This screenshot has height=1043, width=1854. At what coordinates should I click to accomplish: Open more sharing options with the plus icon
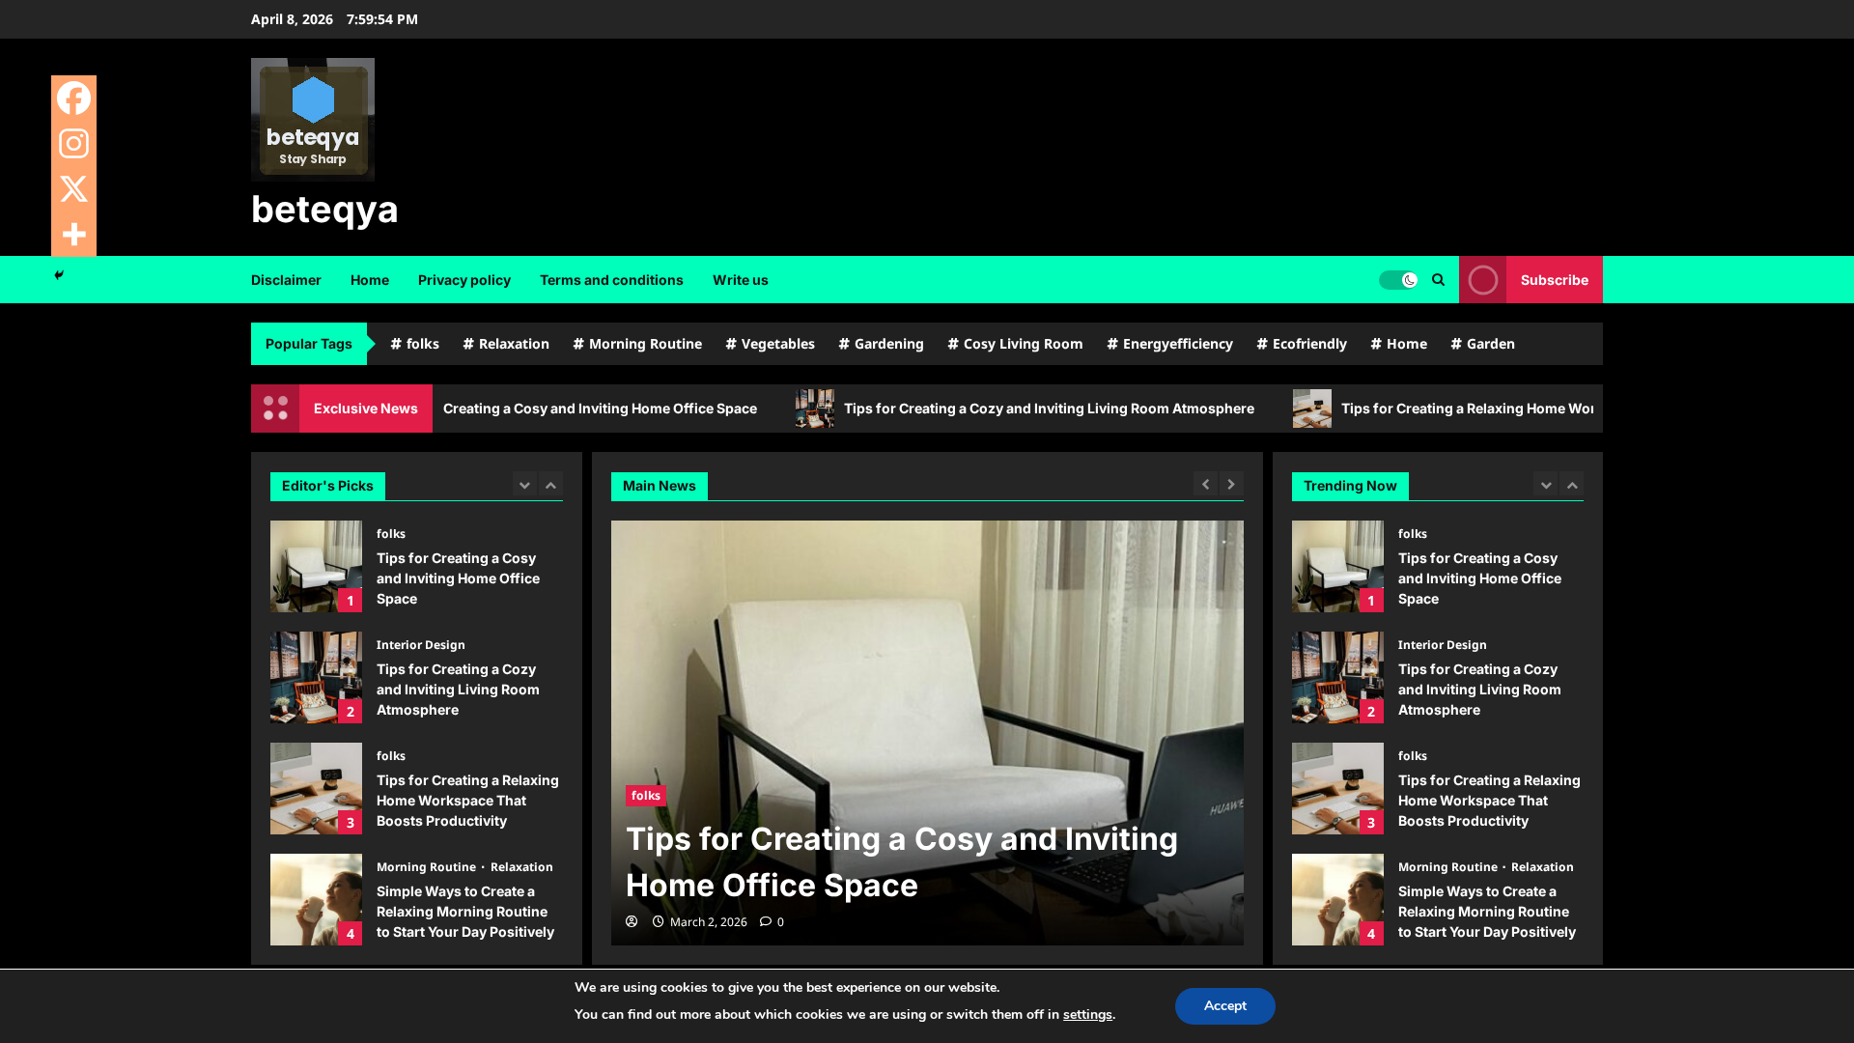[74, 234]
